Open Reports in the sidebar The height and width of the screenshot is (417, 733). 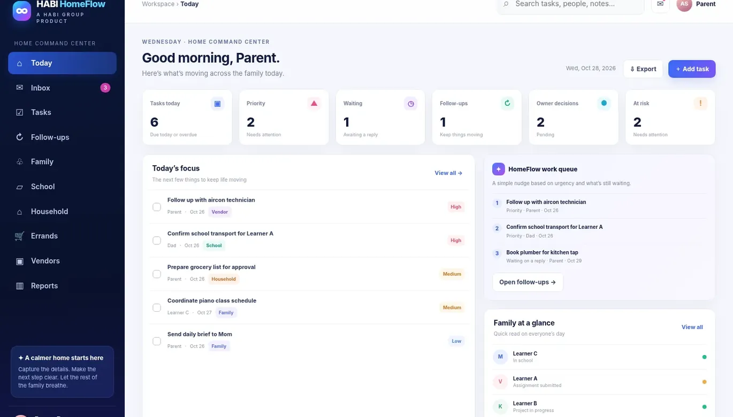click(x=62, y=286)
